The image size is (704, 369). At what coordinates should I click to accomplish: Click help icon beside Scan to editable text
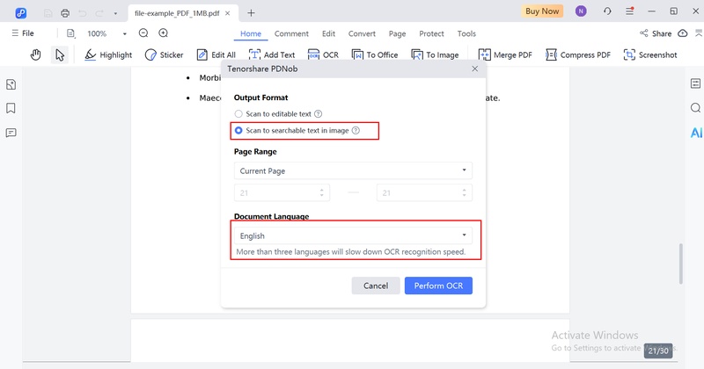[x=318, y=114]
